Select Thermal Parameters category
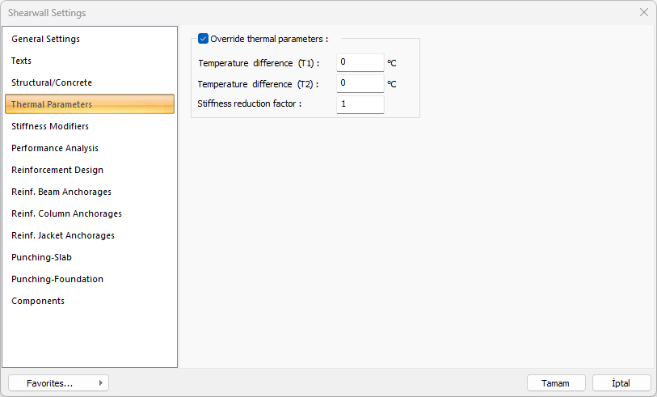 point(52,104)
